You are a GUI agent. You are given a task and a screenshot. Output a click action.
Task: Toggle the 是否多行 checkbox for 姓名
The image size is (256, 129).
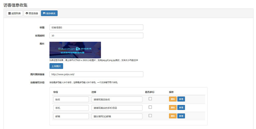click(x=150, y=99)
